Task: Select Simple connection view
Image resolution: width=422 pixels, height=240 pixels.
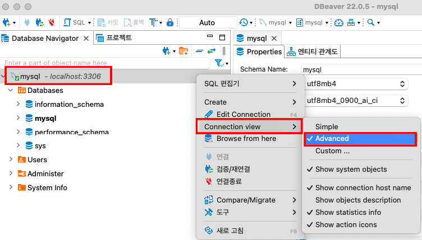Action: pyautogui.click(x=361, y=126)
